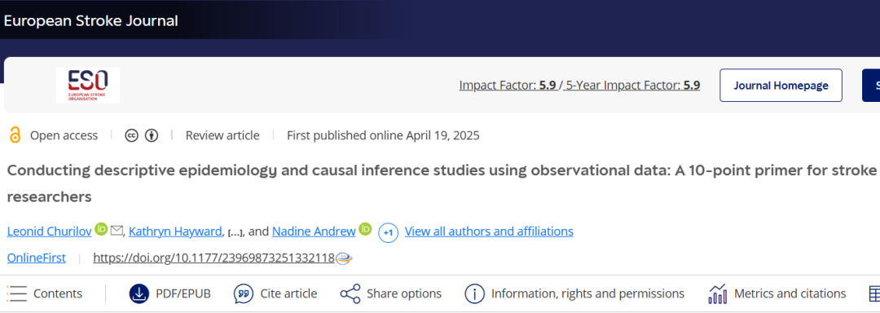The width and height of the screenshot is (880, 313).
Task: Open the OnlineFirst link
Action: click(37, 258)
